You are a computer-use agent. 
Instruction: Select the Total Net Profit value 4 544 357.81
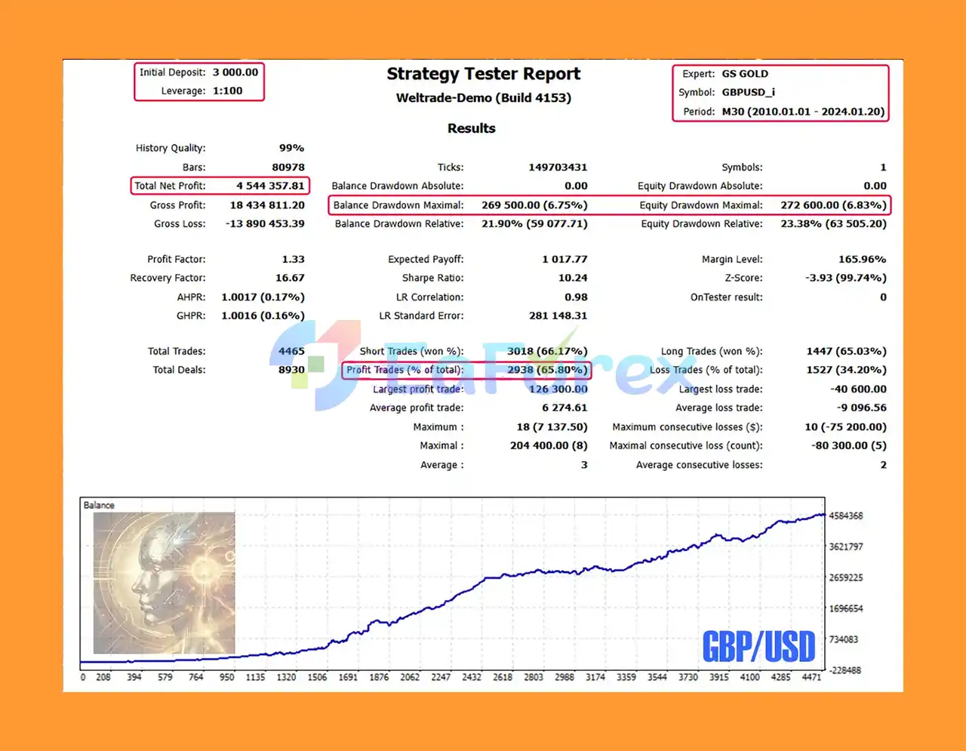click(x=270, y=186)
